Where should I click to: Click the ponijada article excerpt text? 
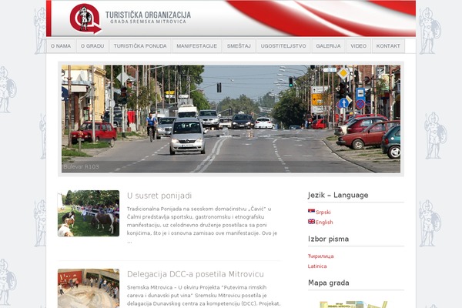202,225
